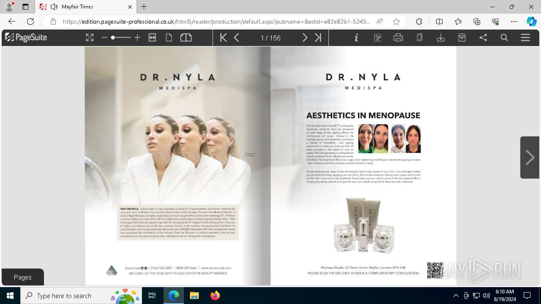Share this edition
This screenshot has width=541, height=304.
[483, 38]
